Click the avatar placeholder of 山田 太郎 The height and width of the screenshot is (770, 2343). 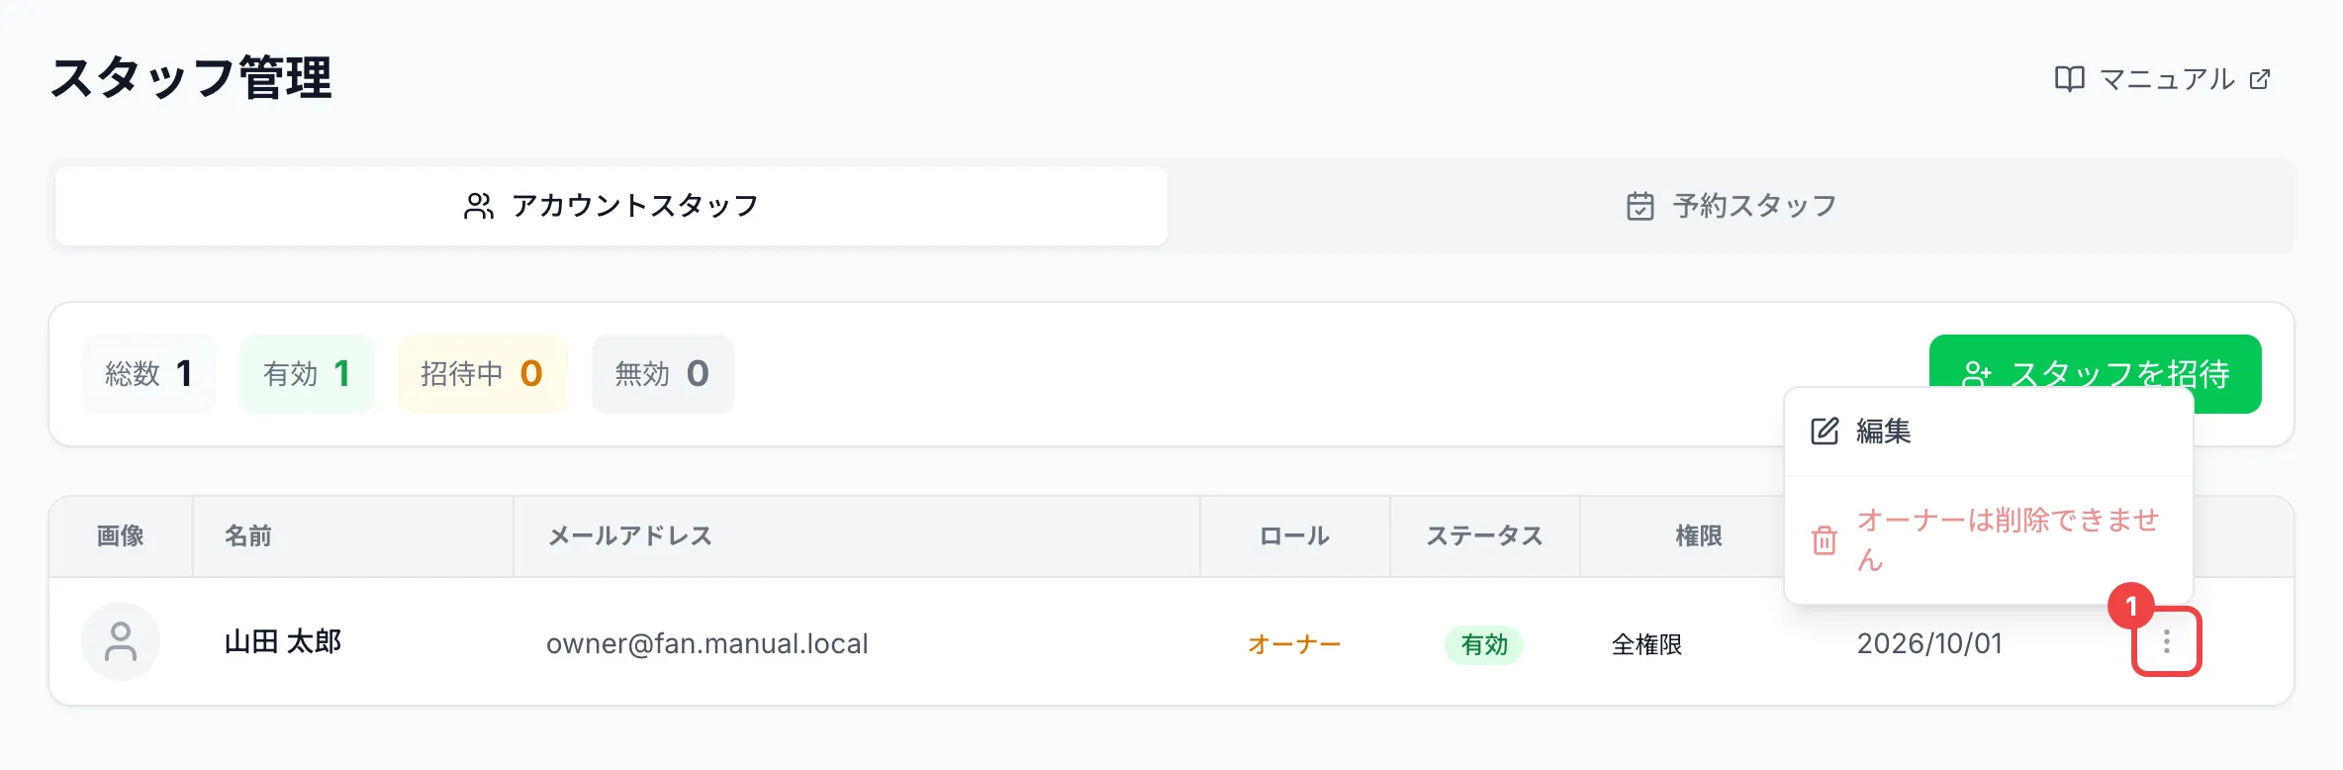pos(121,641)
